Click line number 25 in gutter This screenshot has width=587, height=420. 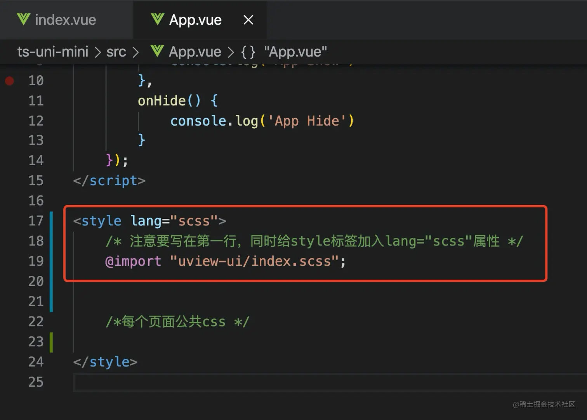[x=36, y=382]
